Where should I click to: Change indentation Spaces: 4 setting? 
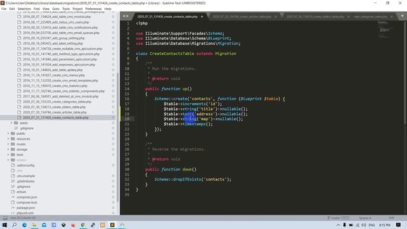coord(365,218)
